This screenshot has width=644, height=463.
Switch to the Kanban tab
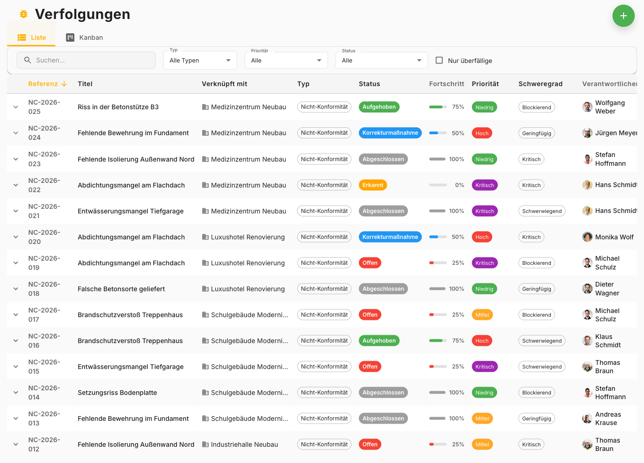(84, 38)
